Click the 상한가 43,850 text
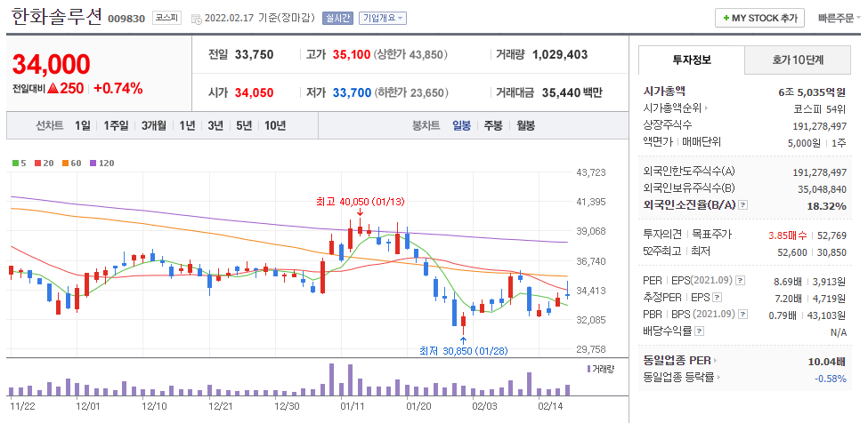This screenshot has height=423, width=868. pyautogui.click(x=410, y=55)
